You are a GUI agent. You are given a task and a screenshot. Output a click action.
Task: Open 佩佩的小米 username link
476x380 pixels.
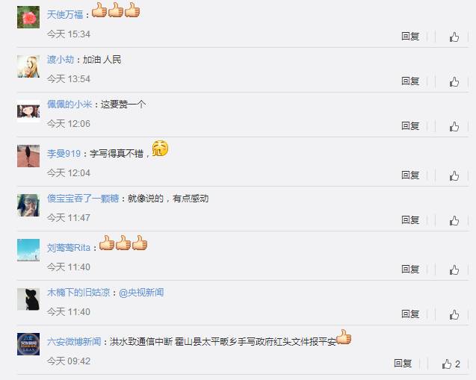click(69, 105)
